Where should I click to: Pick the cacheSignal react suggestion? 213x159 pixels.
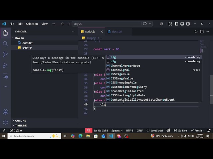tap(154, 70)
